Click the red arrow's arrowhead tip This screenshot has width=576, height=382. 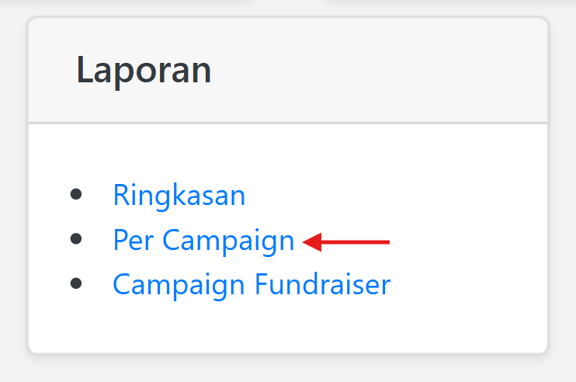pos(306,242)
